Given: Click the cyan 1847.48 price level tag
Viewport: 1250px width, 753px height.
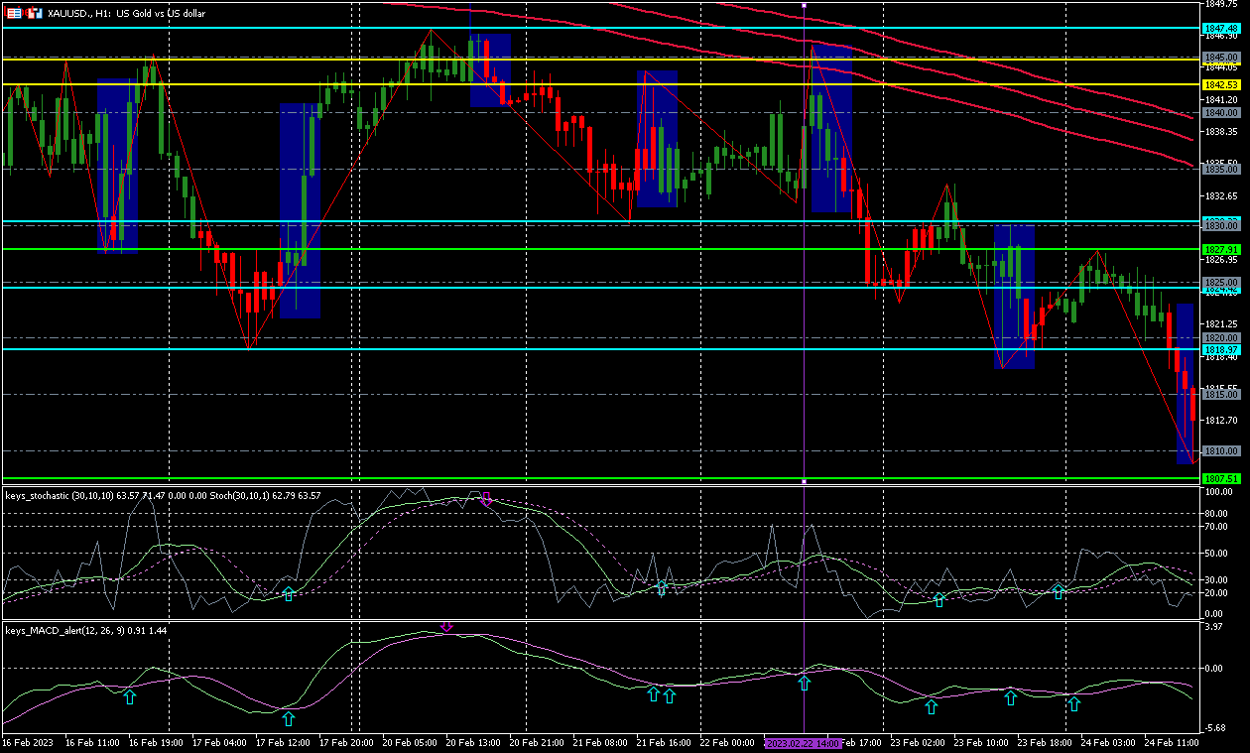Looking at the screenshot, I should click(x=1222, y=28).
